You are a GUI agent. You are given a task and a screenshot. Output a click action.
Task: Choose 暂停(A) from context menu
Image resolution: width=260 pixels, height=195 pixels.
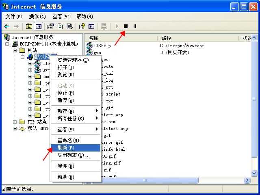(76, 100)
